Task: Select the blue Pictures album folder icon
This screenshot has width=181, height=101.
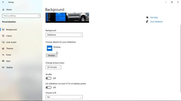Action: pyautogui.click(x=49, y=48)
